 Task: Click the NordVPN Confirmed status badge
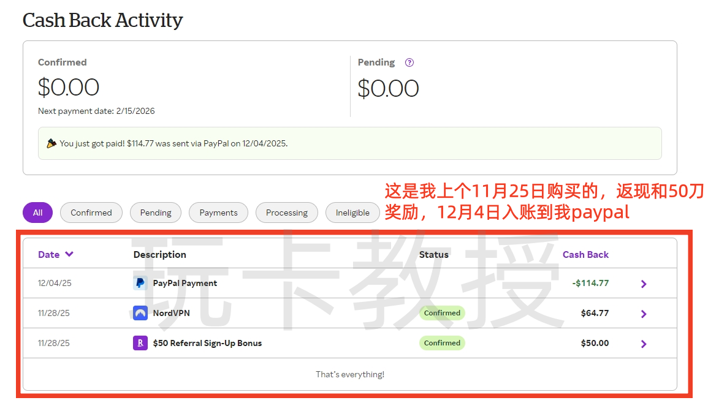coord(442,313)
